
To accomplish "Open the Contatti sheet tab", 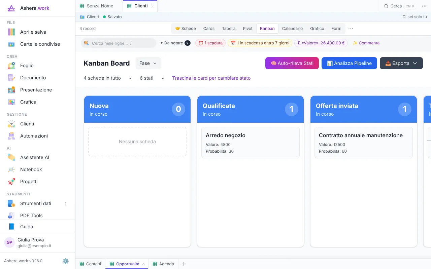I will point(90,264).
